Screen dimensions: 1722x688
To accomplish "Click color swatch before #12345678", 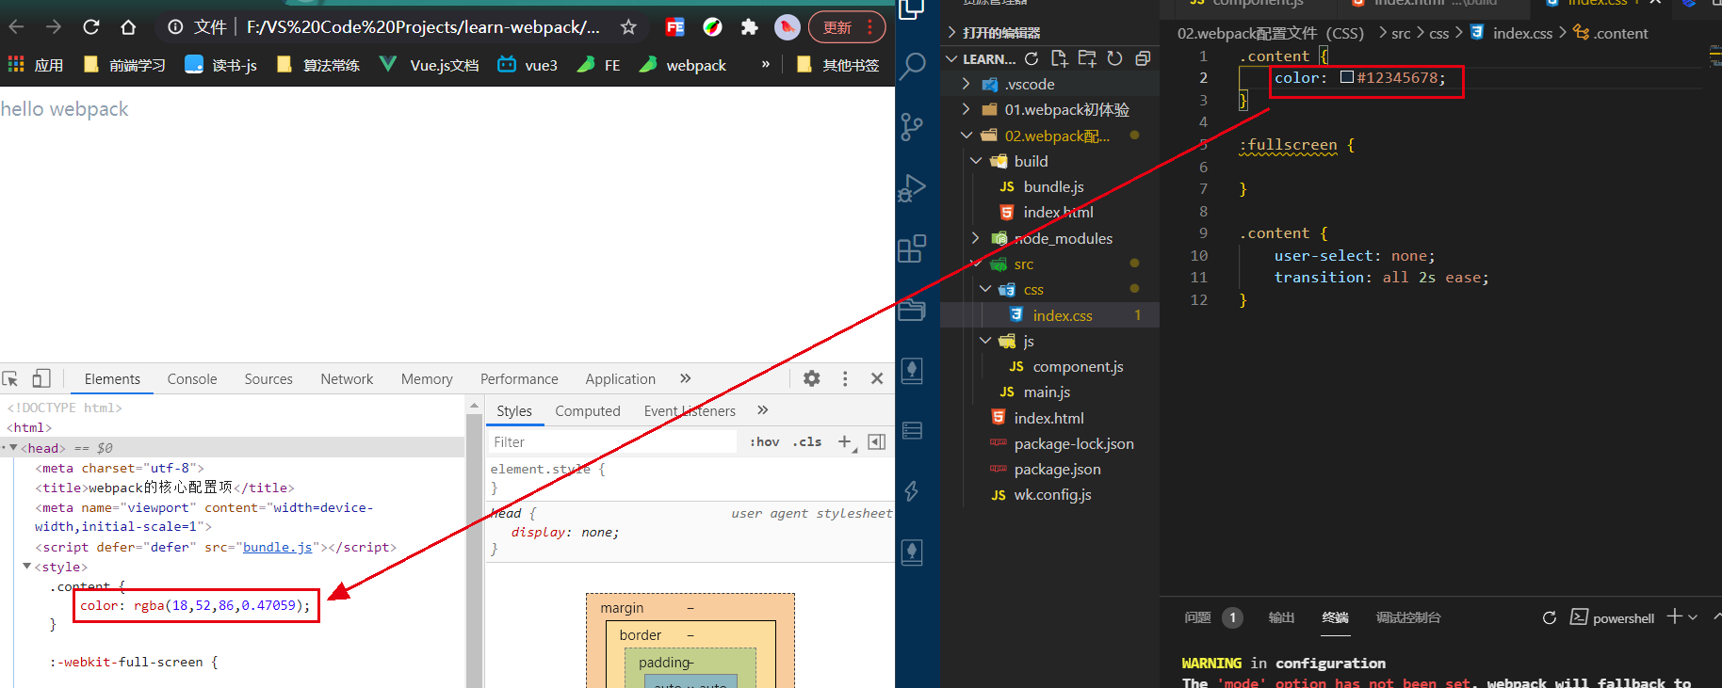I will (x=1347, y=77).
